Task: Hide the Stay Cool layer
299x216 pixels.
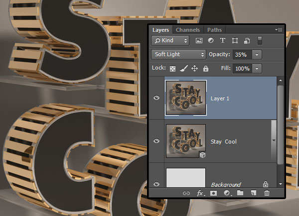Action: (x=156, y=141)
